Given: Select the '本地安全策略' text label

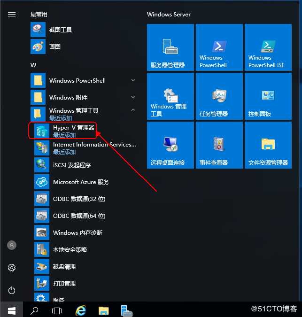Looking at the screenshot, I should 70,250.
